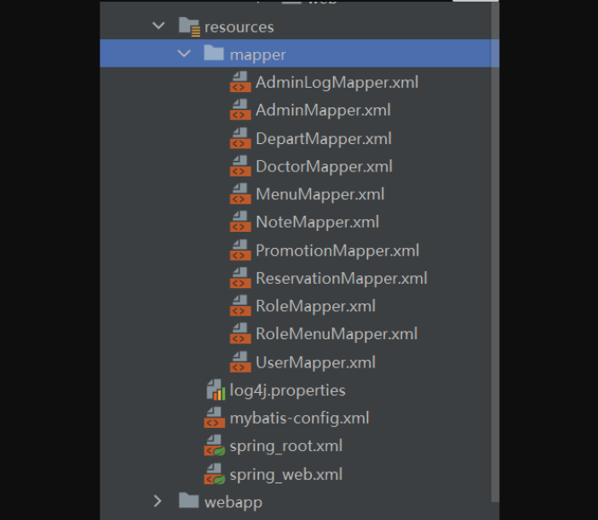Click the mapper folder icon
598x520 pixels.
click(x=215, y=55)
